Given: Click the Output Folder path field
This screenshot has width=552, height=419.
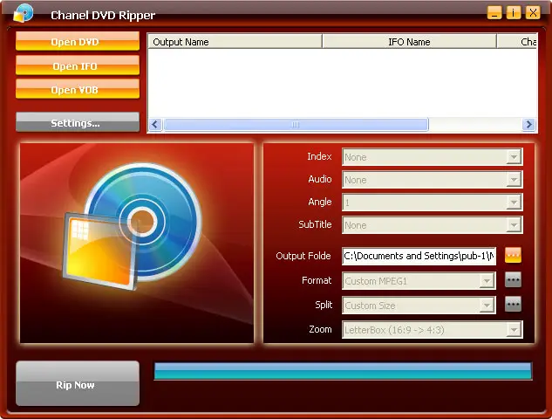Looking at the screenshot, I should click(419, 256).
